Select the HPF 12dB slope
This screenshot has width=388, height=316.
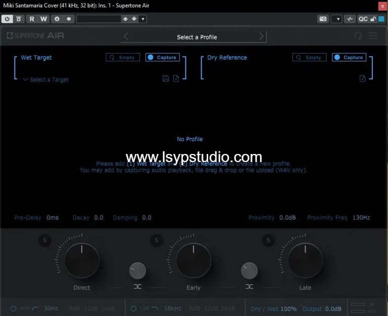(x=91, y=308)
